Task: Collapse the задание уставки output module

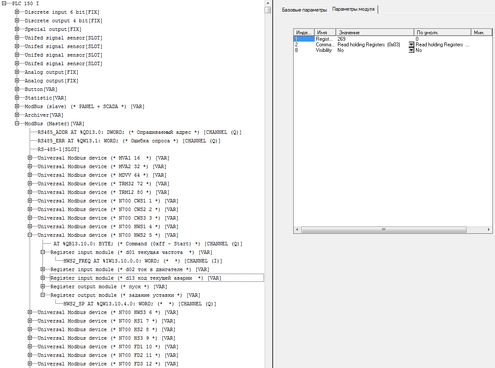Action: click(43, 295)
